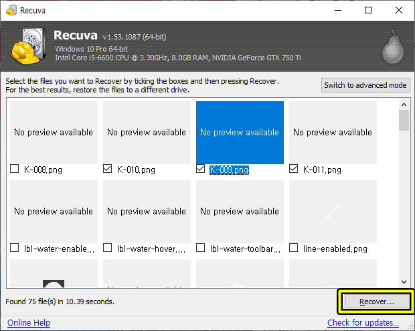Maximize the Recuva window
This screenshot has width=415, height=331.
[368, 10]
